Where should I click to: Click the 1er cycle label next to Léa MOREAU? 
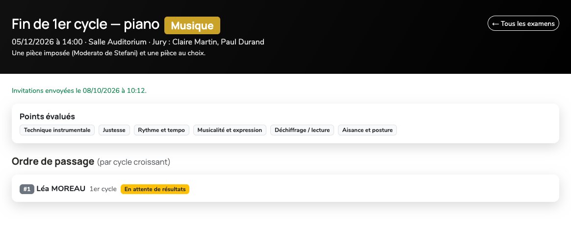103,189
